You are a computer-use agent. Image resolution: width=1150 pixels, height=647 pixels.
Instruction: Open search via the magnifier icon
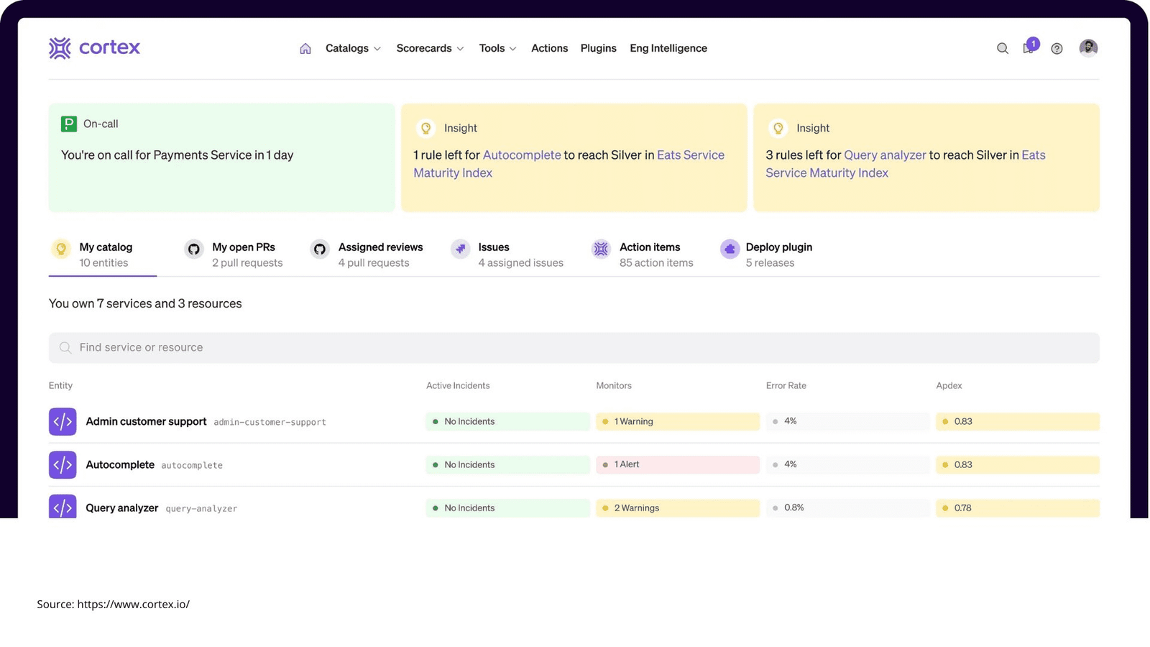[x=1002, y=49]
